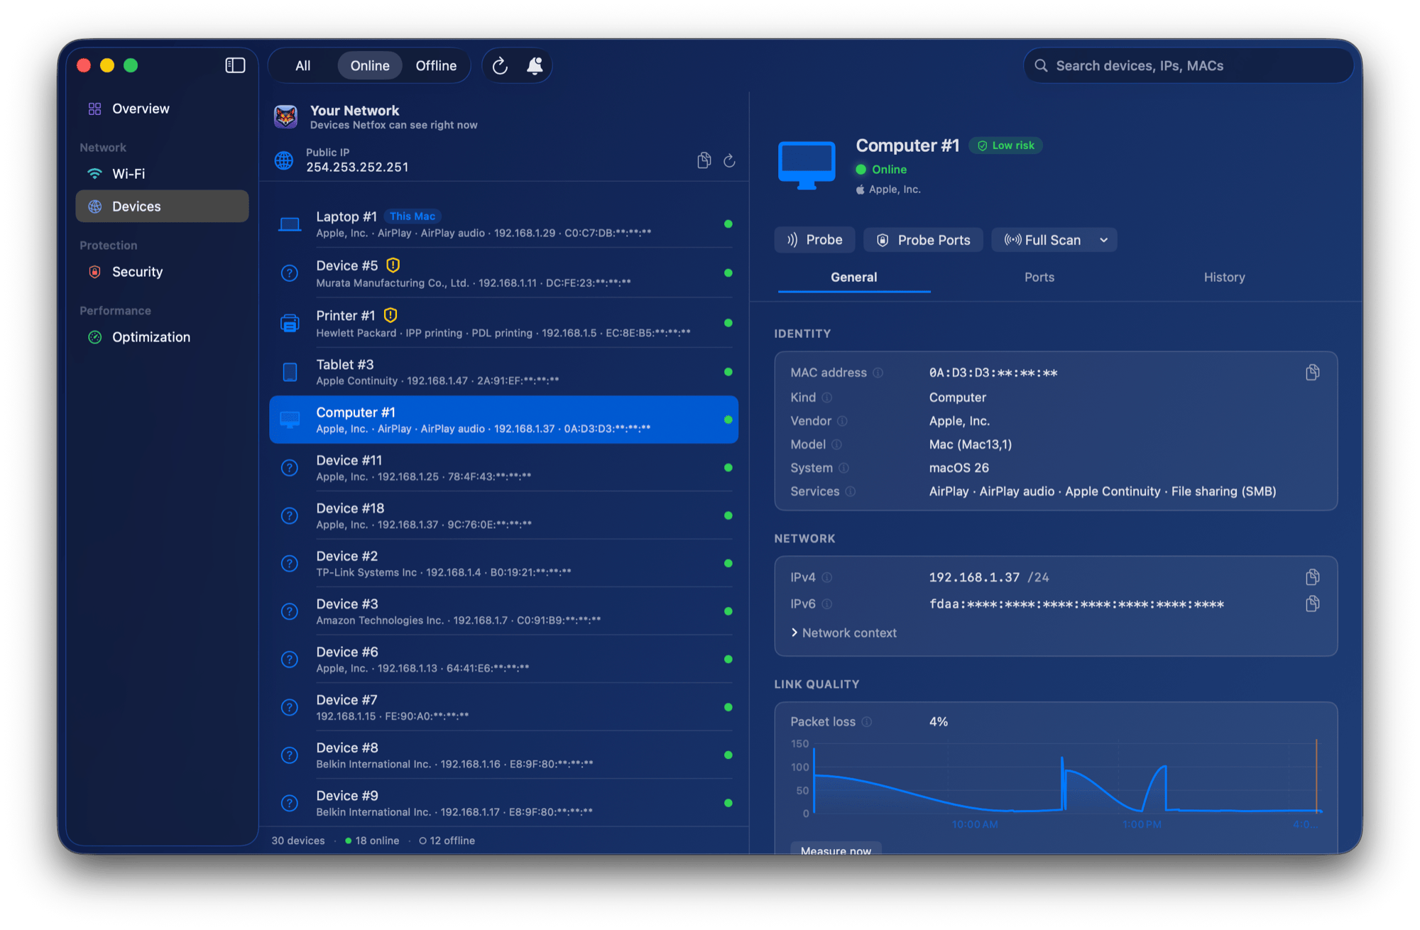
Task: Click the search devices field
Action: point(1189,66)
